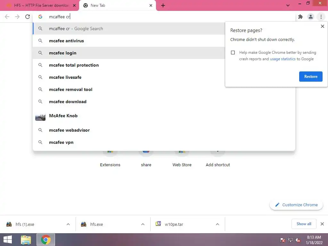The height and width of the screenshot is (246, 328).
Task: Expand options for hfs.exe download
Action: click(143, 224)
